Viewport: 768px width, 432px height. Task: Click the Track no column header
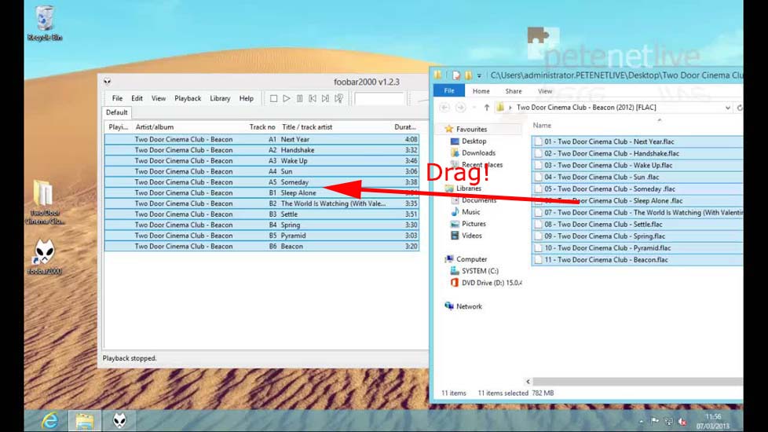coord(262,127)
